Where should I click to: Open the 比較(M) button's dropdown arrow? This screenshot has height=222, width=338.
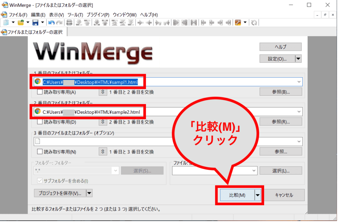tap(257, 195)
